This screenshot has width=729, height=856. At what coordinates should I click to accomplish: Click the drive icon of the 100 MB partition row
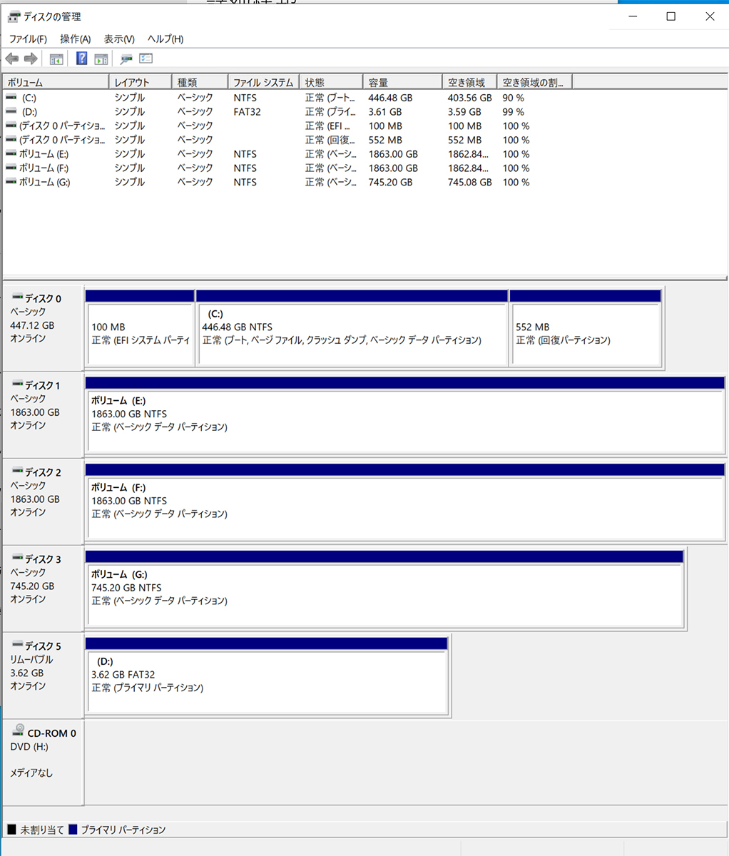tap(11, 126)
